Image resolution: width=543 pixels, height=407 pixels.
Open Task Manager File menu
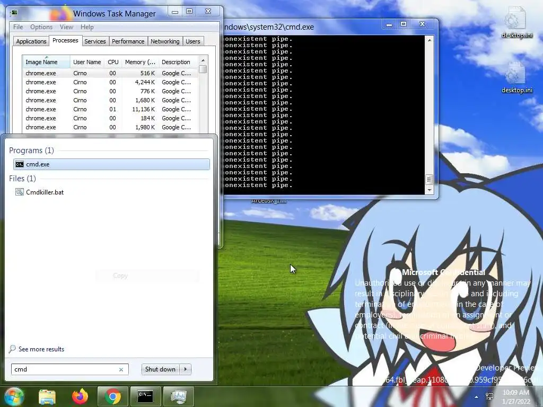click(x=18, y=26)
